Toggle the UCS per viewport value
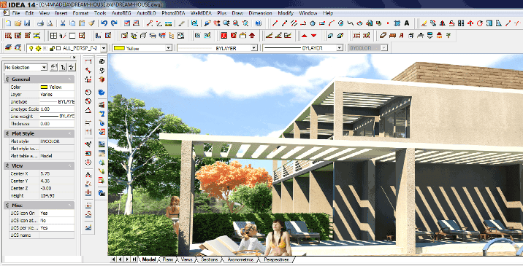The width and height of the screenshot is (523, 266). click(57, 227)
